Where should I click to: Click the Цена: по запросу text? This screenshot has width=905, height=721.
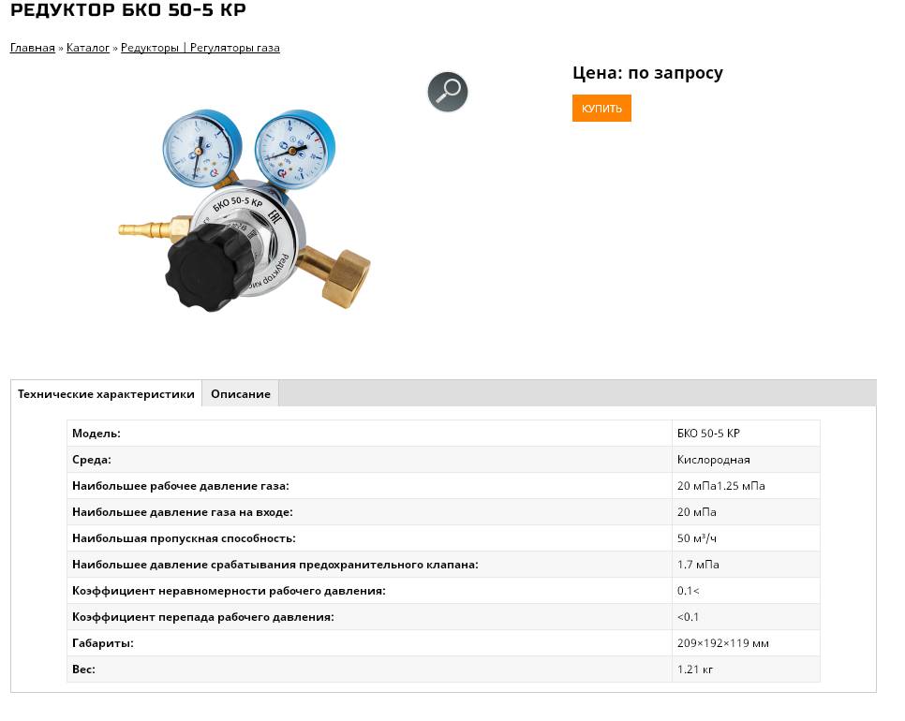pos(647,73)
